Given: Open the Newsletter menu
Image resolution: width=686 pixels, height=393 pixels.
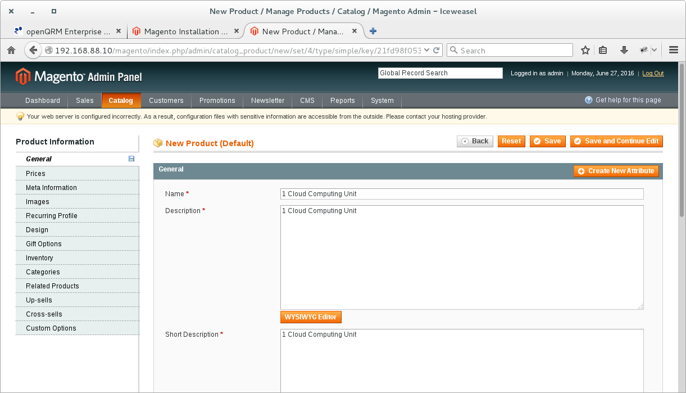Looking at the screenshot, I should coord(268,101).
